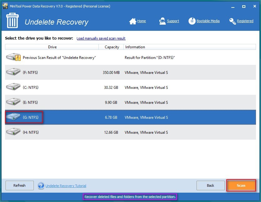Click Result for Partition (D: NTFS) text
This screenshot has height=202, width=261.
[x=150, y=58]
